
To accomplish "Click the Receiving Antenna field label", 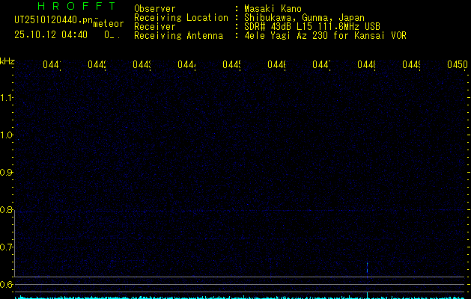I will (178, 35).
